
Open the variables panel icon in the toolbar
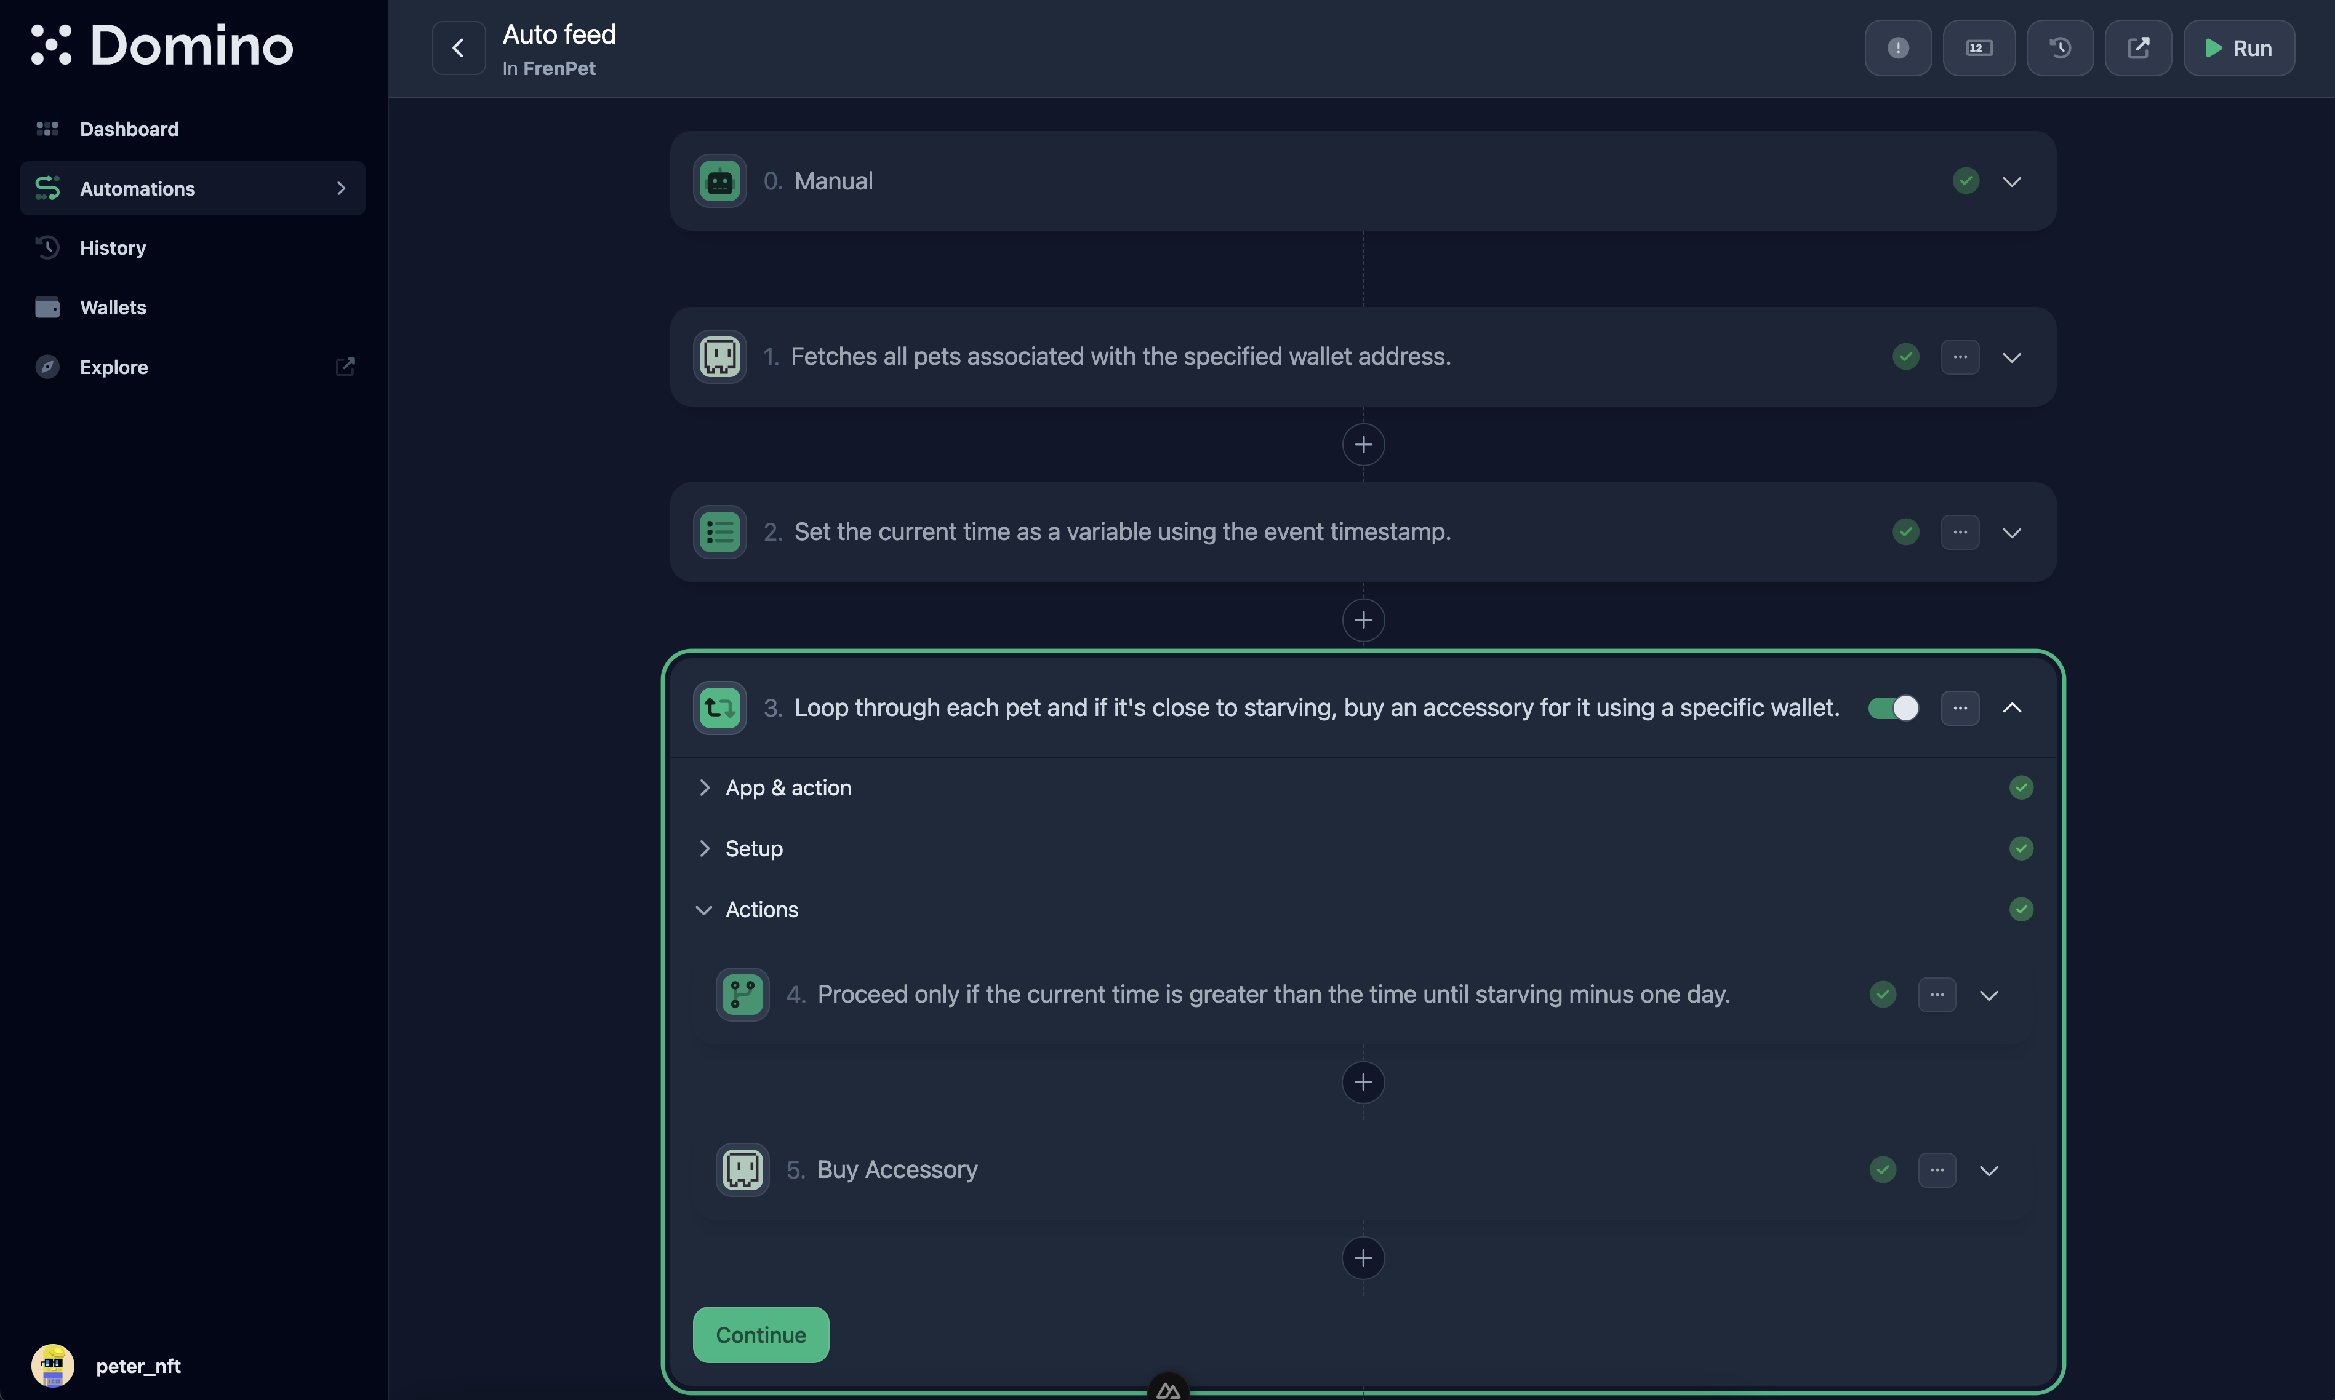click(1979, 47)
